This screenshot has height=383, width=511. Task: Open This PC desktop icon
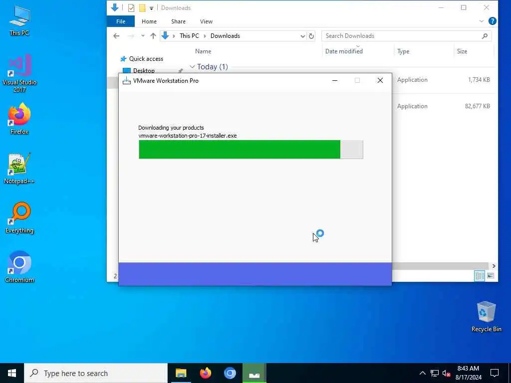click(x=19, y=21)
